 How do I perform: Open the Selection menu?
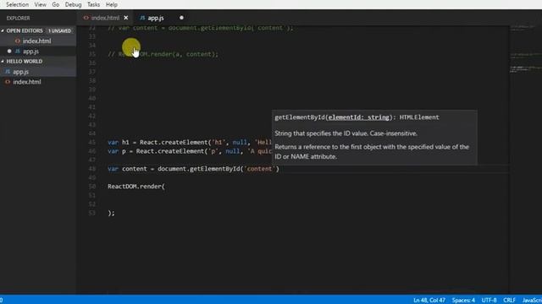[17, 4]
